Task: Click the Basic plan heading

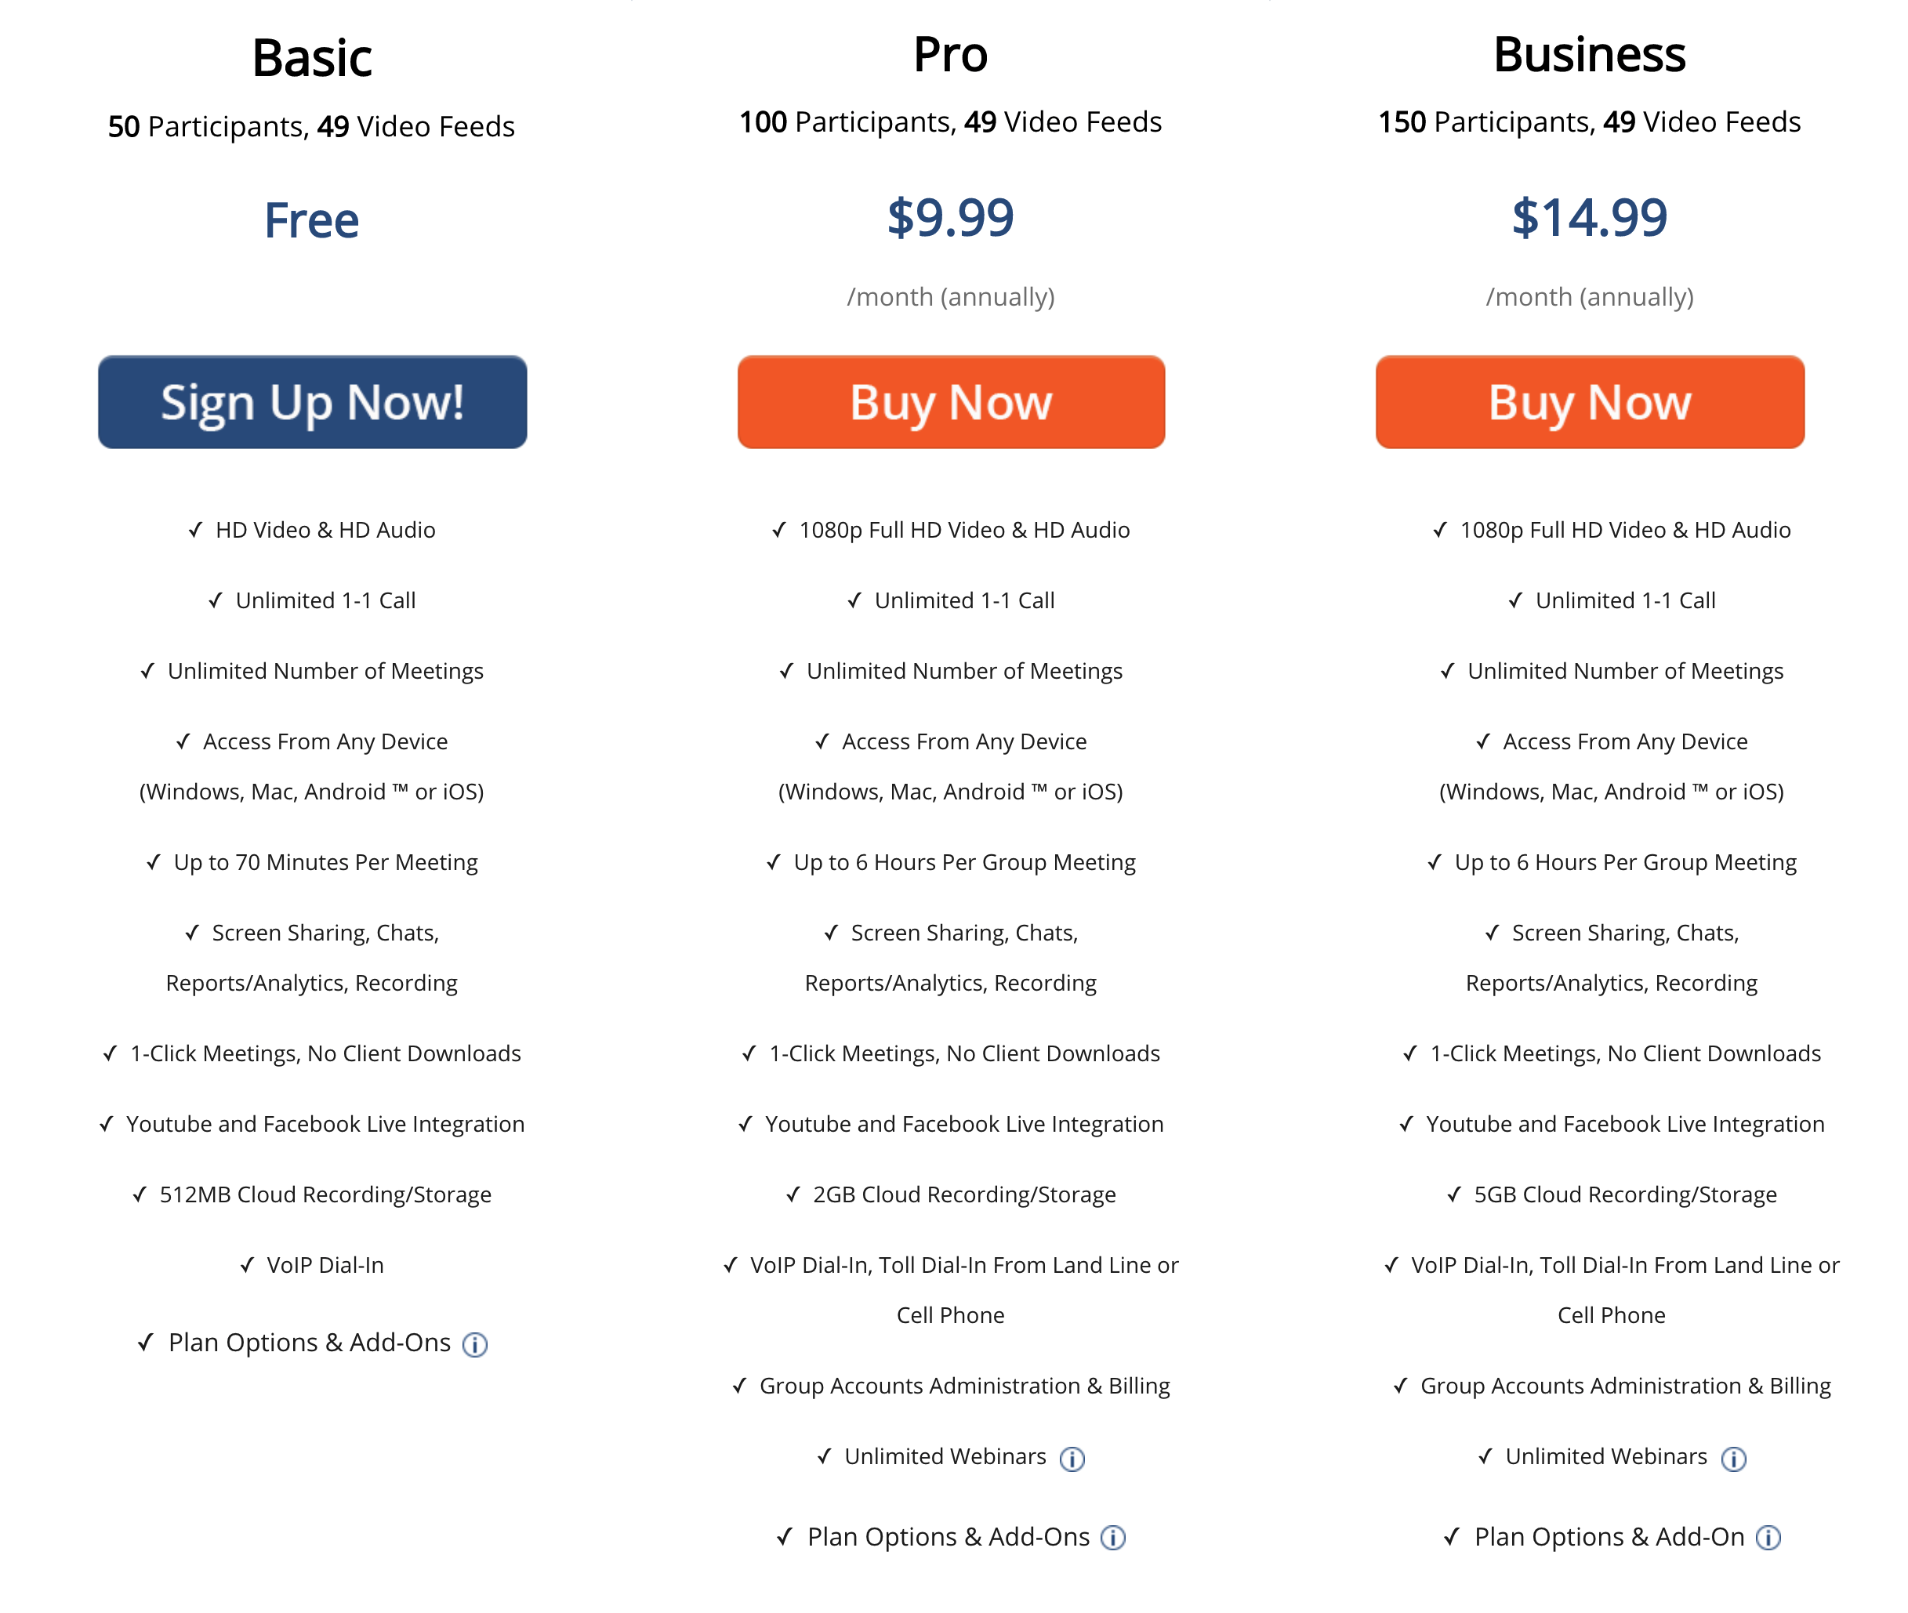Action: tap(312, 58)
